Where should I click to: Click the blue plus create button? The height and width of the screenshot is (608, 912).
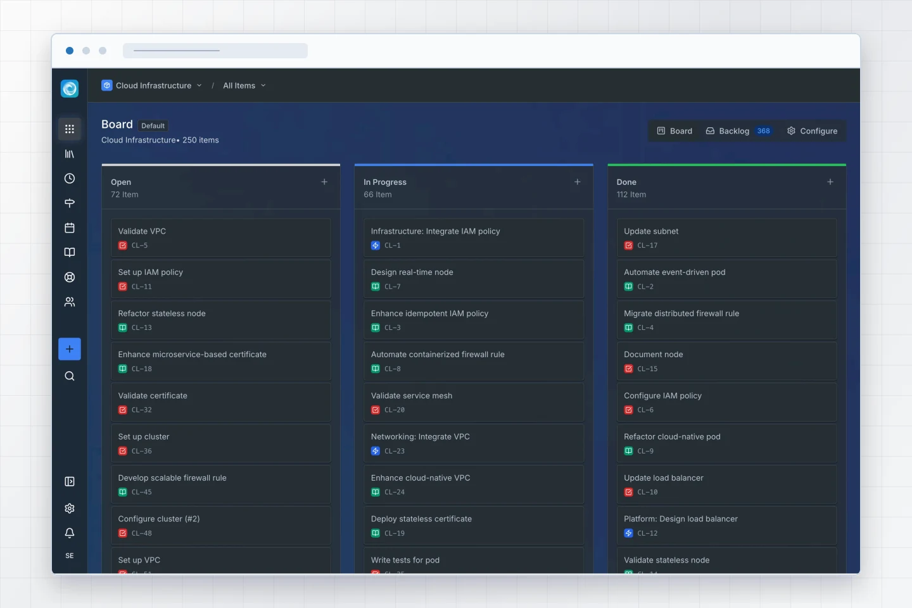coord(70,349)
